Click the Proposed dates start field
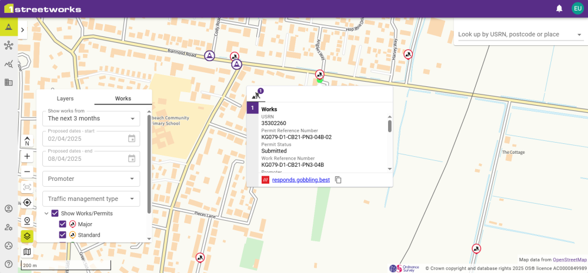588x273 pixels. tap(91, 139)
